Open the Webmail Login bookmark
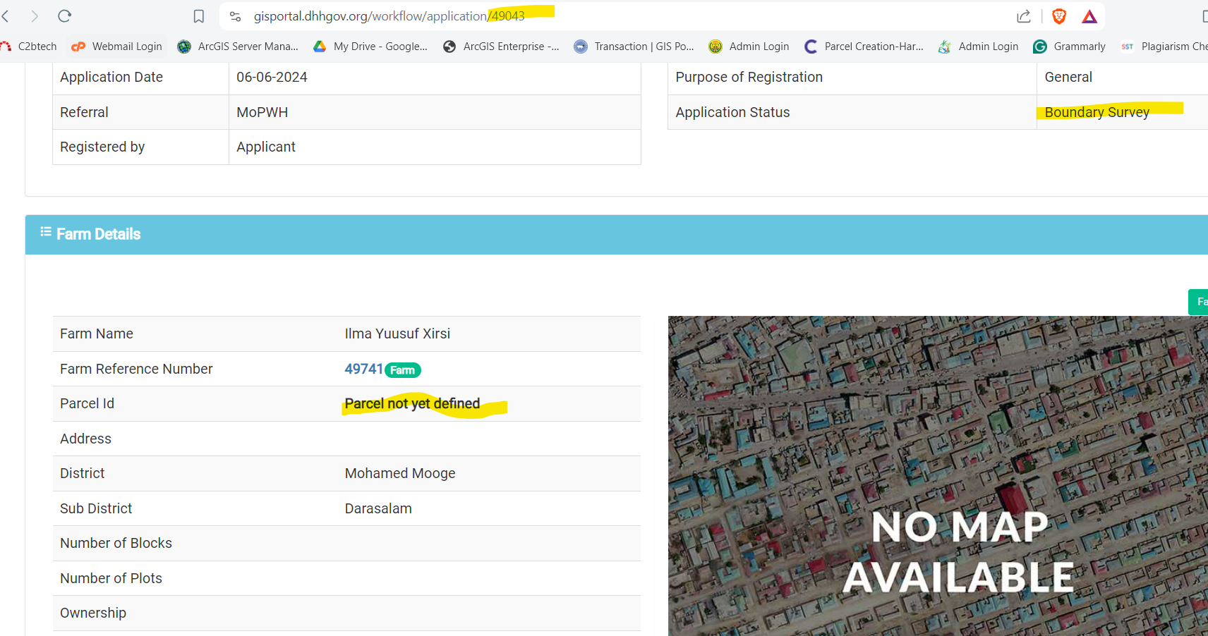 coord(117,47)
